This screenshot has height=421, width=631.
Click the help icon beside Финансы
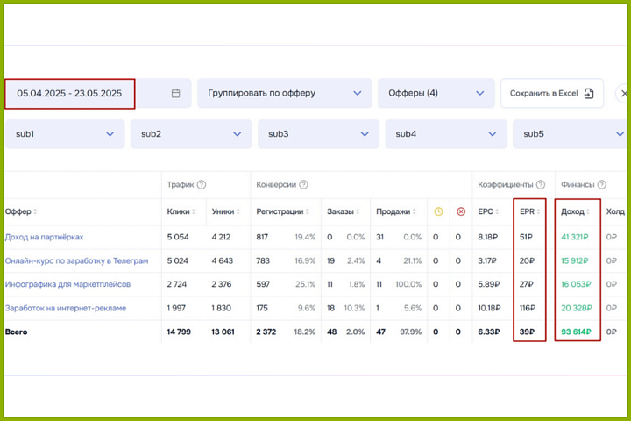pyautogui.click(x=602, y=185)
